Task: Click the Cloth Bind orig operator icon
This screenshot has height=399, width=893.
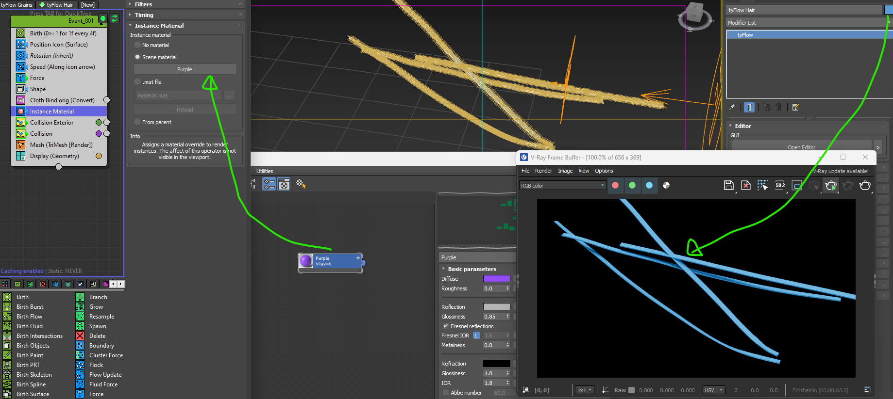Action: [x=21, y=100]
